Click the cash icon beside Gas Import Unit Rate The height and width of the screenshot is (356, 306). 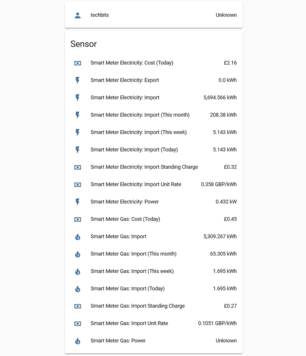pos(77,323)
